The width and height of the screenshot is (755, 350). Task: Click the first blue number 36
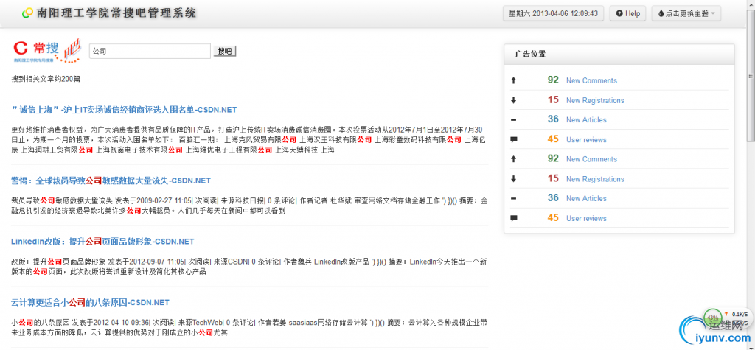(x=553, y=119)
